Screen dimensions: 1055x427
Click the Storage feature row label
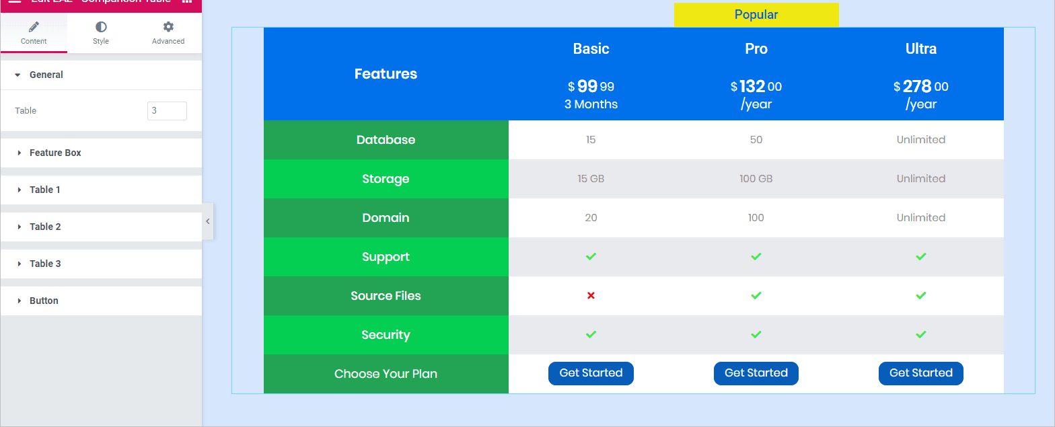tap(386, 179)
